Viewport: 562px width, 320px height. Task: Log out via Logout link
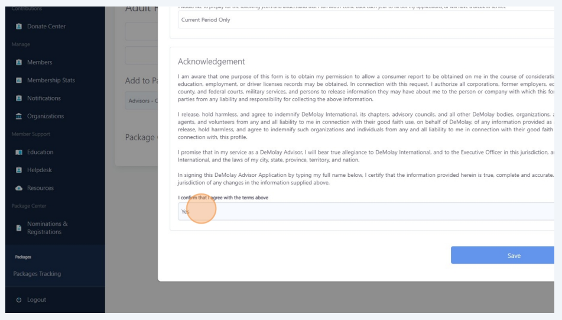[37, 299]
